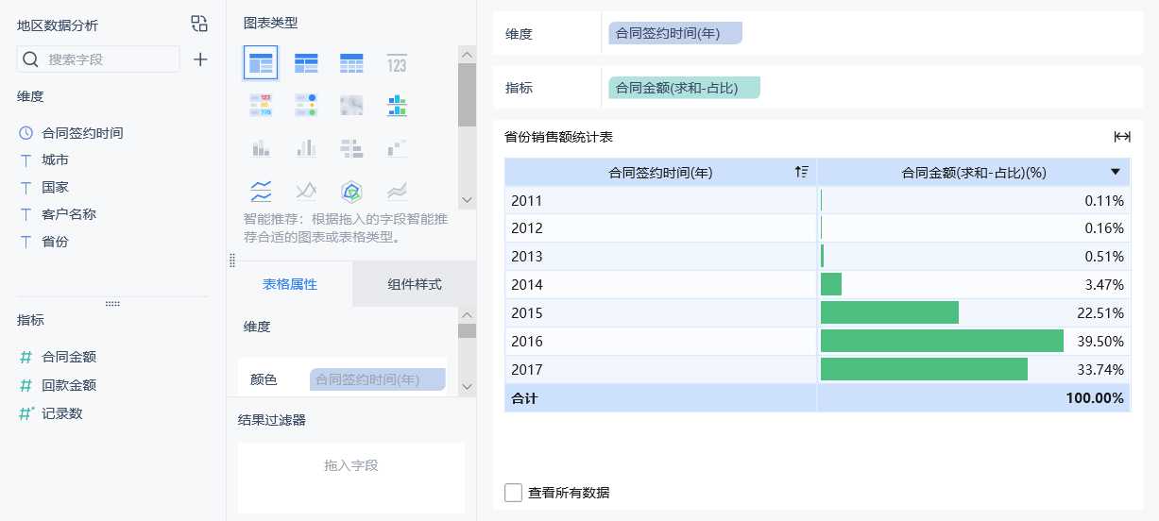Screen dimensions: 1159x521
Task: Enable the 查看所有数据 checkbox
Action: pyautogui.click(x=514, y=493)
